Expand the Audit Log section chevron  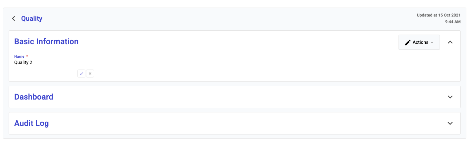[x=450, y=123]
